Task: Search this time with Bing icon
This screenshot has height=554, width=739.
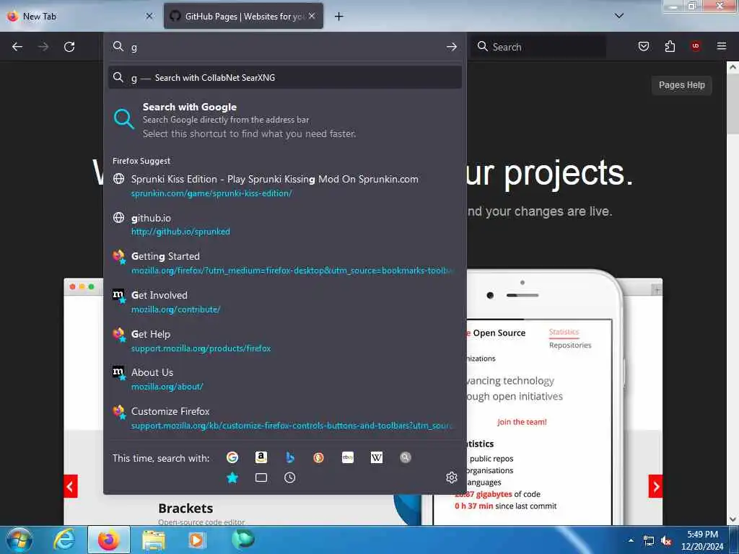Action: [290, 457]
